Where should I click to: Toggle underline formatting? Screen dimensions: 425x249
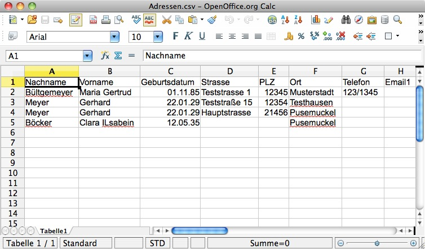coord(202,37)
